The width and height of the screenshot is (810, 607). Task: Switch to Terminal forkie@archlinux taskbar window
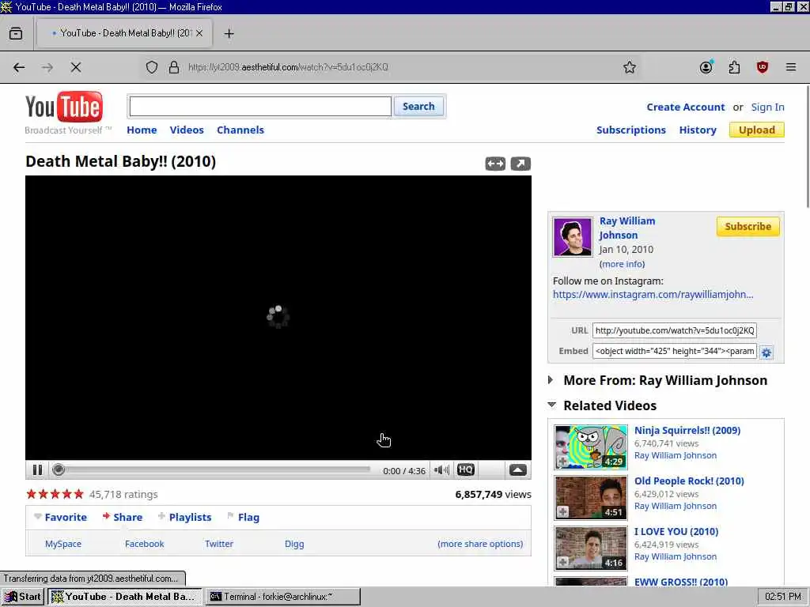[x=282, y=597]
